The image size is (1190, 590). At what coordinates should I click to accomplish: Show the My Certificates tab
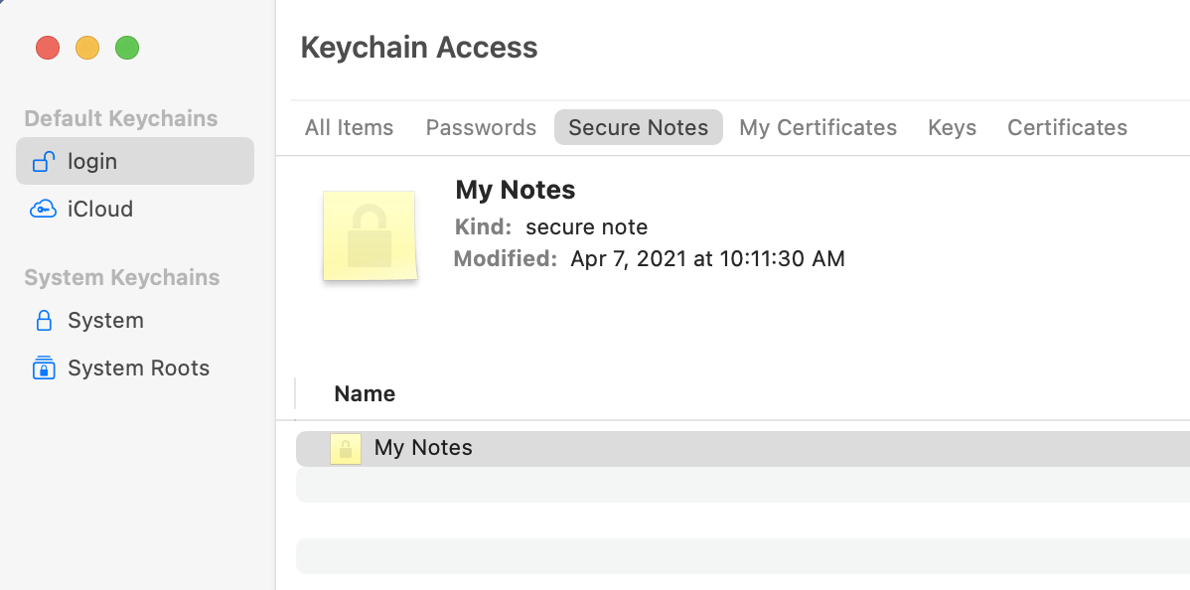click(x=818, y=127)
